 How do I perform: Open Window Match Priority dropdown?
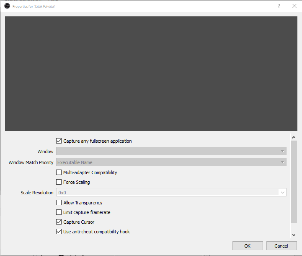pyautogui.click(x=171, y=162)
